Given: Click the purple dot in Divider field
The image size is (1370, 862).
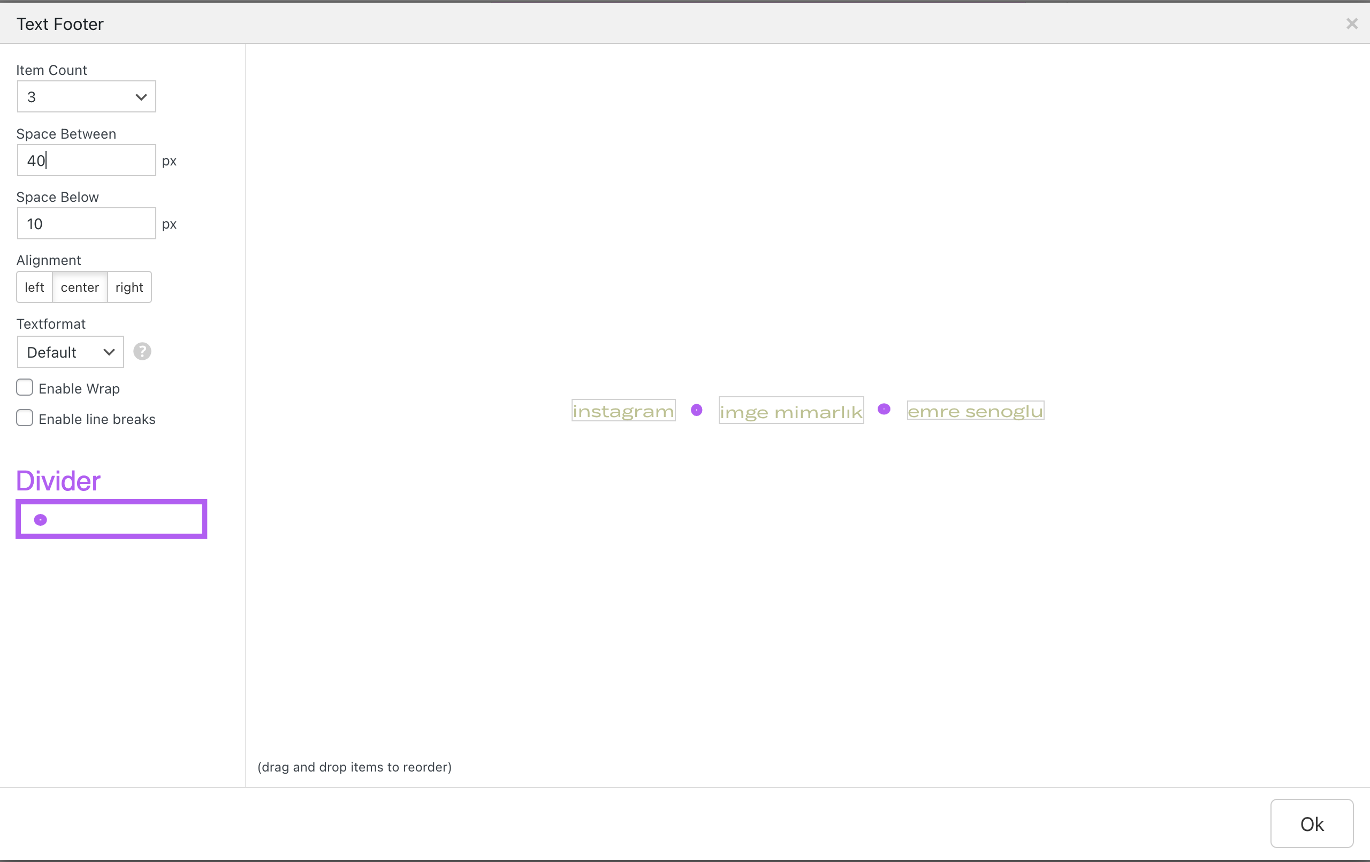Looking at the screenshot, I should pyautogui.click(x=40, y=519).
